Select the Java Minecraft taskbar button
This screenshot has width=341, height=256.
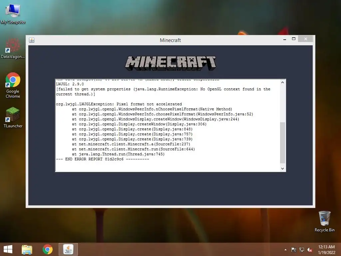[68, 249]
